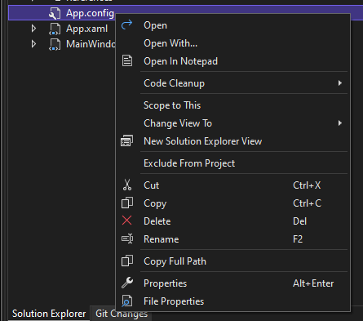Select Delete menu entry
This screenshot has width=363, height=321.
click(233, 221)
